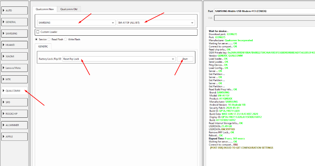Image resolution: width=315 pixels, height=166 pixels.
Task: Click the 'Android Version: 10' log line
Action: (227, 105)
